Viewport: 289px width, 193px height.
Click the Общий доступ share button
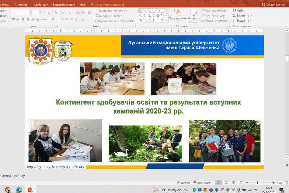[x=273, y=5]
